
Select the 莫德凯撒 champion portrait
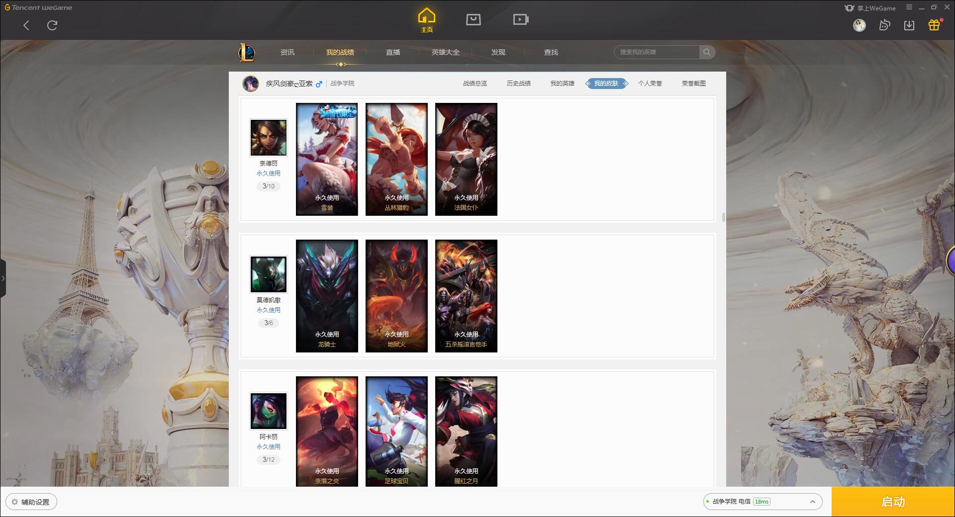(x=269, y=274)
